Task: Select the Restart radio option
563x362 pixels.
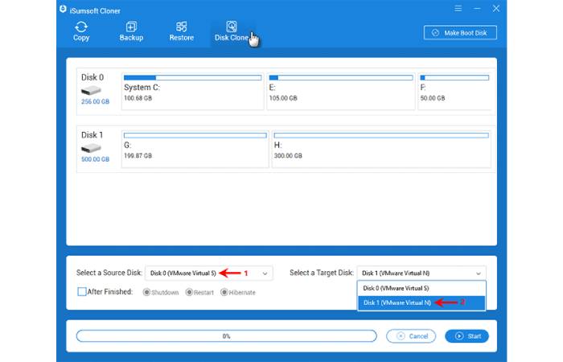Action: click(x=189, y=292)
